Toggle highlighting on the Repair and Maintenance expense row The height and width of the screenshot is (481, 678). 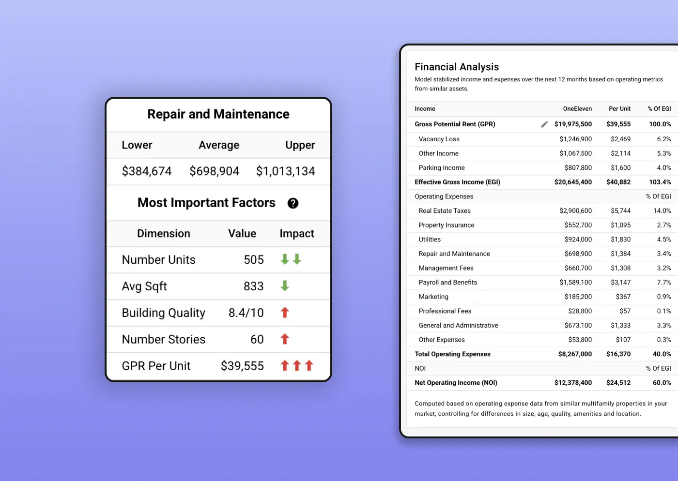[454, 254]
